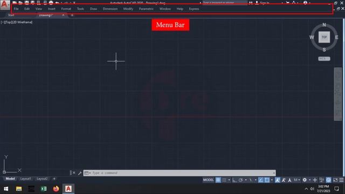Open the AutoCAD application menu logo button
Viewport: 345px width, 194px height.
5,5
